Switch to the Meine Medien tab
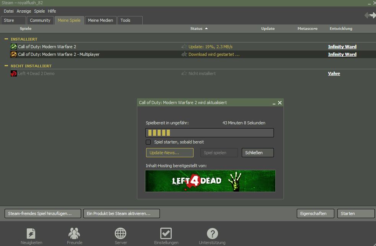Screen dimensions: 376x246 101,20
